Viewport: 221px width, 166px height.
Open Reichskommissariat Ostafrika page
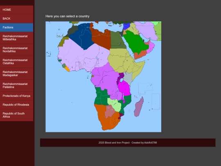coord(16,61)
